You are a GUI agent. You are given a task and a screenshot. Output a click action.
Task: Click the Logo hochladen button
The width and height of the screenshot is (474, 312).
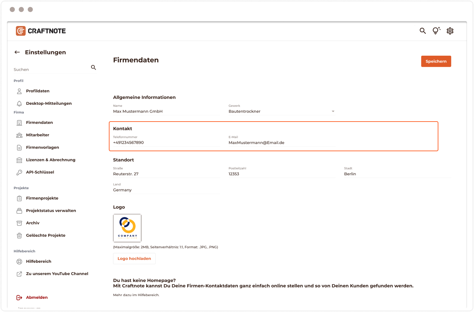pos(134,259)
